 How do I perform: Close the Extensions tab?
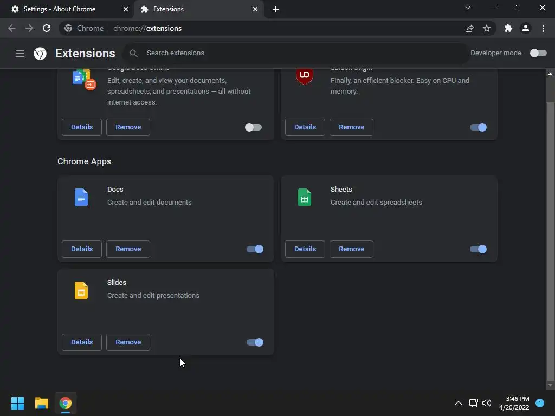[255, 9]
